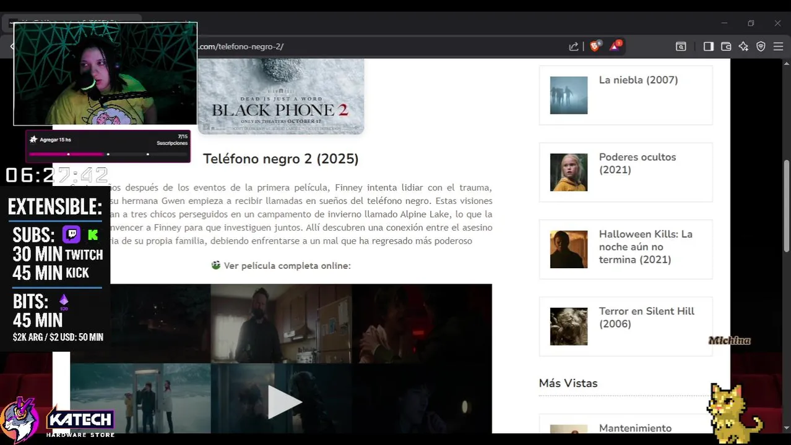
Task: Open the Brave Shields lion icon
Action: pos(595,46)
